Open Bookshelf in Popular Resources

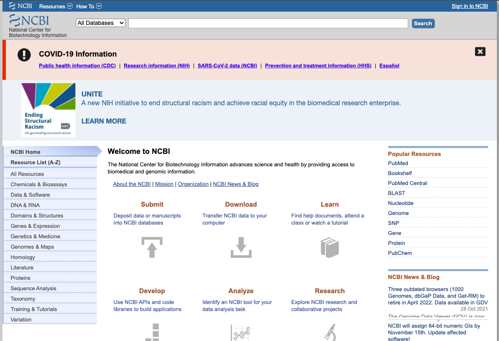(x=400, y=173)
